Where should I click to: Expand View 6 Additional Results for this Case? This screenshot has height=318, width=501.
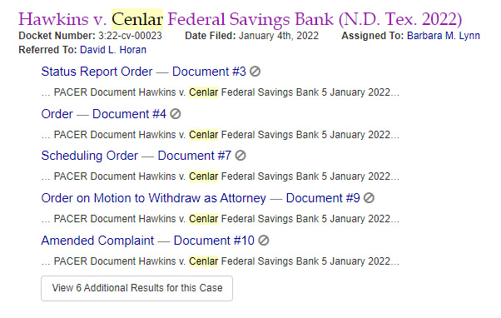pos(136,288)
